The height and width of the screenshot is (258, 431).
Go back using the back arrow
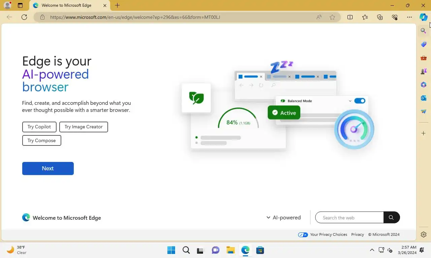9,17
